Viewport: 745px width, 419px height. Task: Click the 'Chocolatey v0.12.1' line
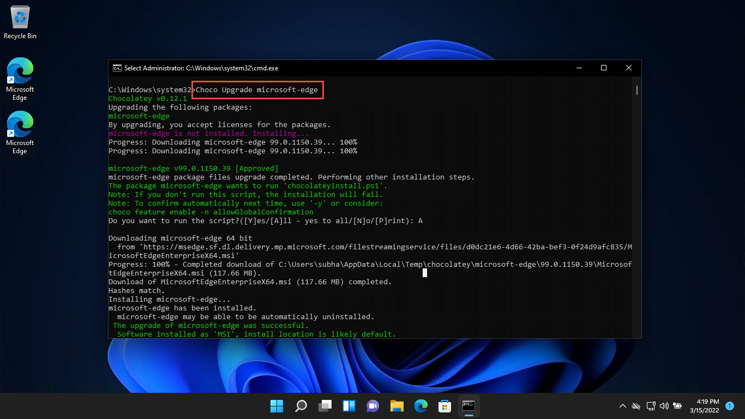tap(148, 99)
